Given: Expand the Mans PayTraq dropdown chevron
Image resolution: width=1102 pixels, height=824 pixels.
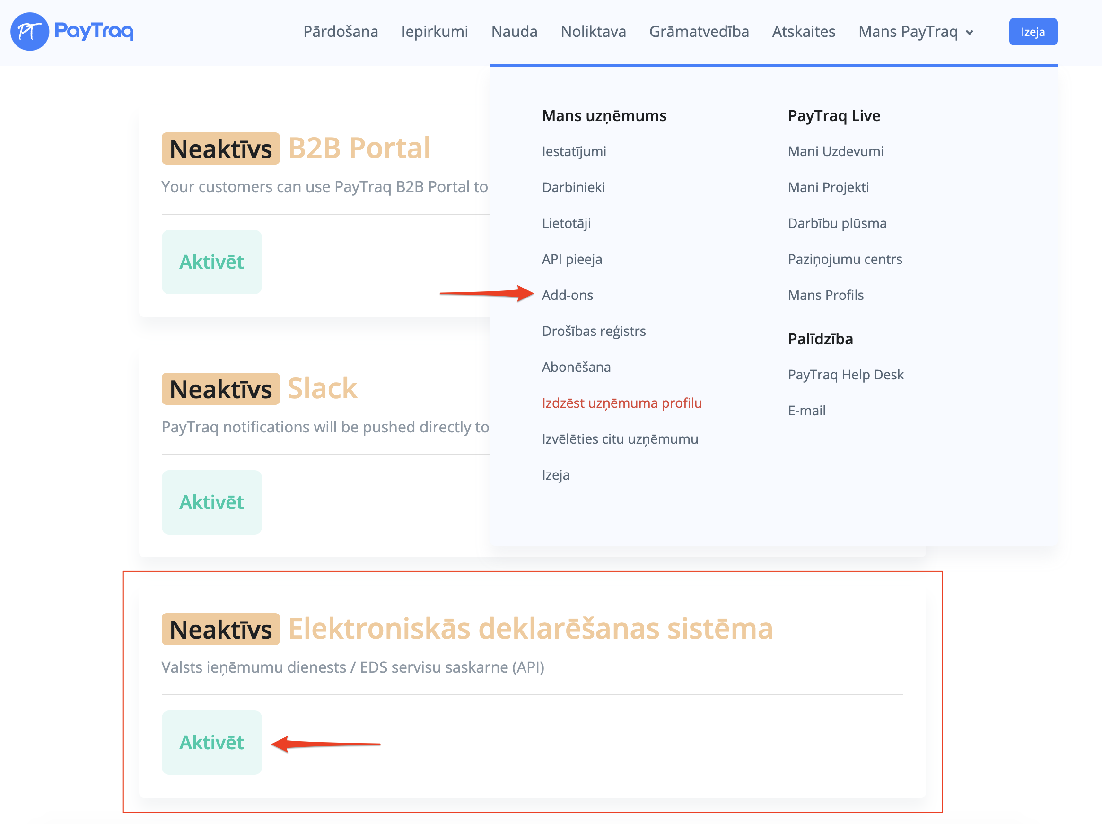Looking at the screenshot, I should coord(969,33).
